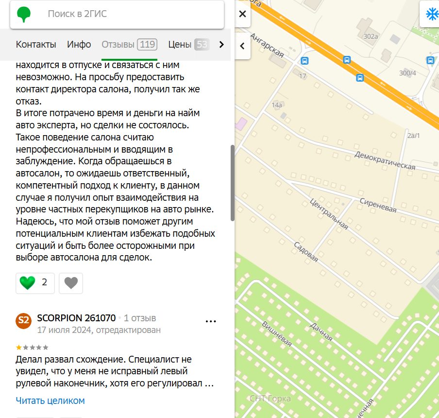The width and height of the screenshot is (439, 418).
Task: Collapse the side panel with left chevron
Action: 242,46
